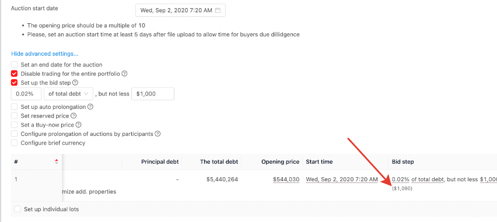
Task: Collapse via Hide advanced settings link
Action: (x=45, y=54)
